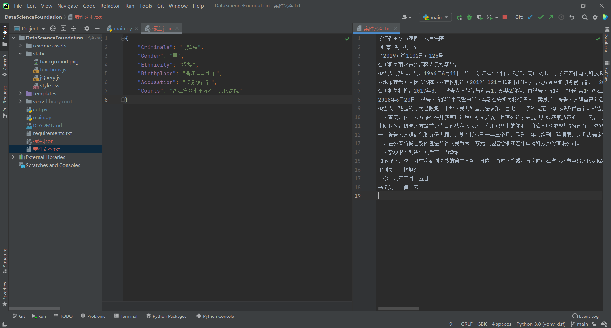The width and height of the screenshot is (611, 328).
Task: Collapse all in Project panel
Action: pyautogui.click(x=74, y=28)
